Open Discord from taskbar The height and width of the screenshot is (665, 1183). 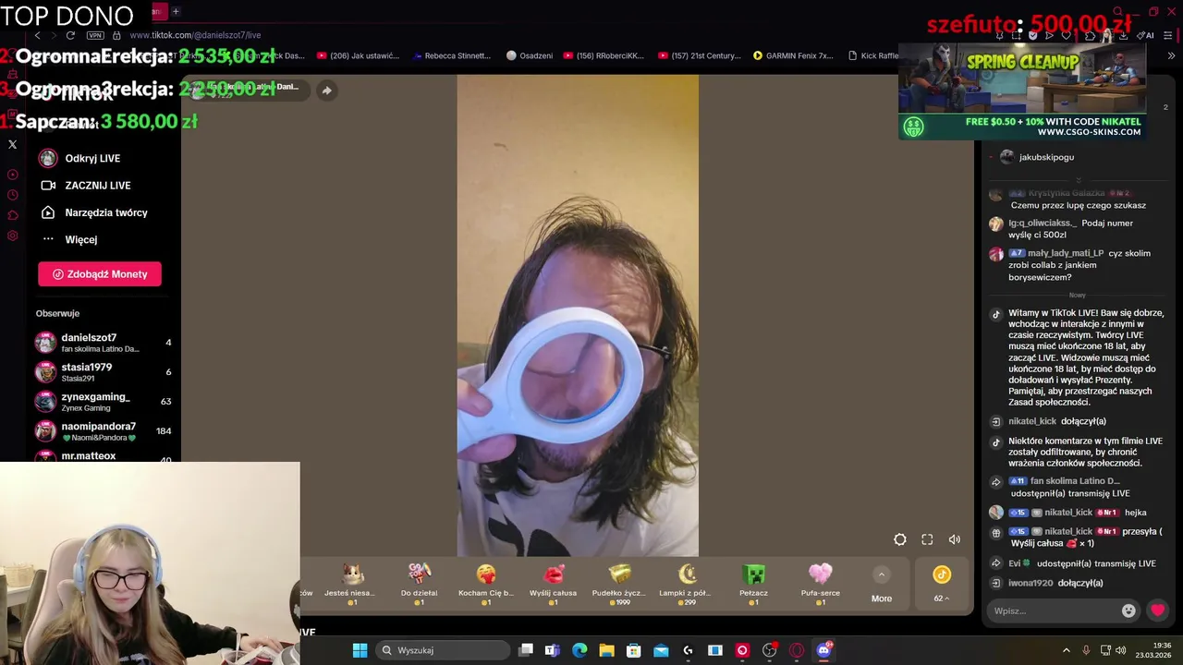pos(823,650)
